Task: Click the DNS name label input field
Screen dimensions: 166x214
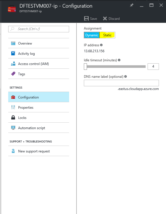Action: point(121,83)
